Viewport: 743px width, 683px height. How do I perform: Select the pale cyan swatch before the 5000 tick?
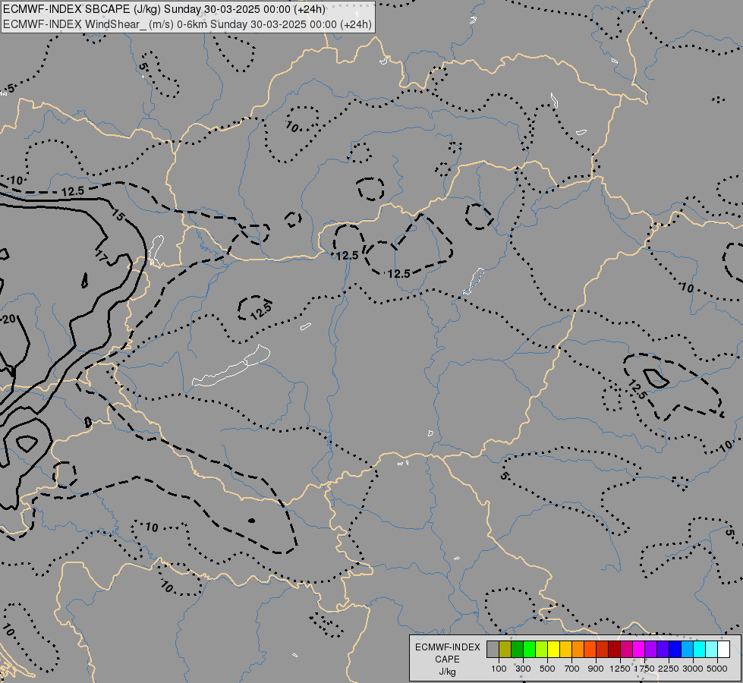click(x=711, y=650)
